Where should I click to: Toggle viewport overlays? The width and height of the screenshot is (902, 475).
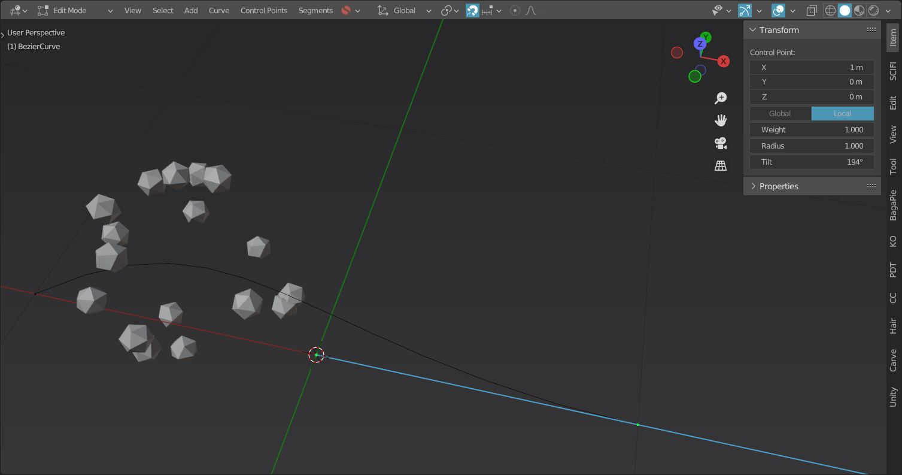coord(778,10)
